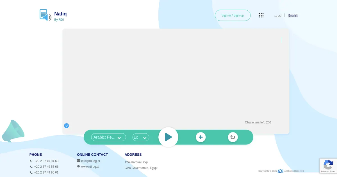Click phone number +20 2 37 49 55 66
Screen dimensions: 337x177
(46, 167)
